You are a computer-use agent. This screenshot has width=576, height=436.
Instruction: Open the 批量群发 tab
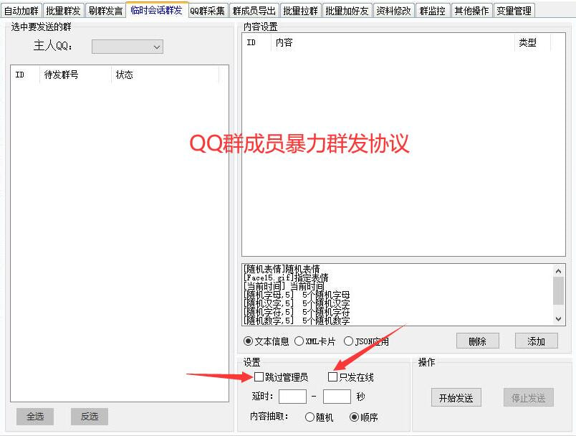[x=63, y=11]
